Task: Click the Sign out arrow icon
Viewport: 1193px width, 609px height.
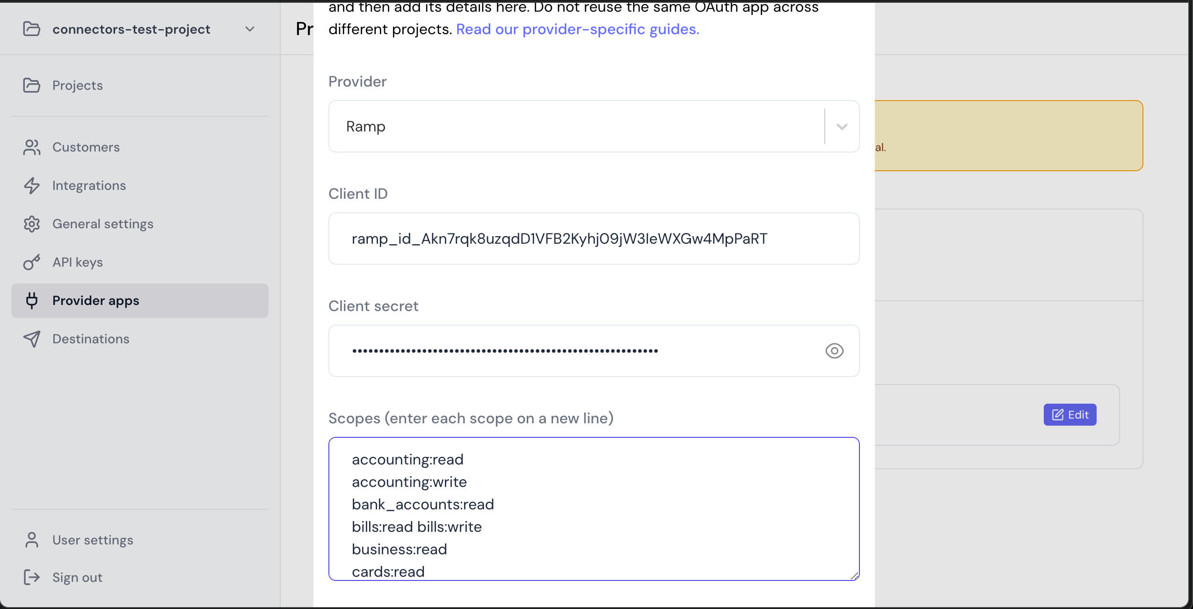Action: coord(31,578)
